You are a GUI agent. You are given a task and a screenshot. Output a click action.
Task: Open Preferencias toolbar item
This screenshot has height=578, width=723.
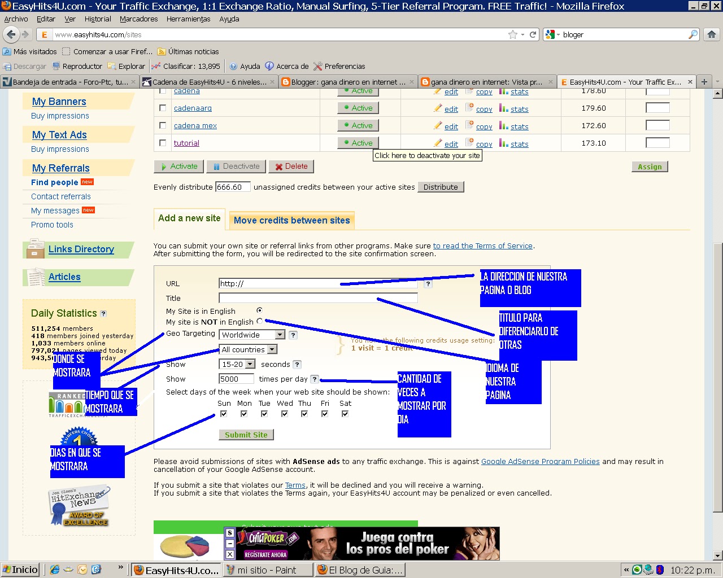(x=339, y=66)
